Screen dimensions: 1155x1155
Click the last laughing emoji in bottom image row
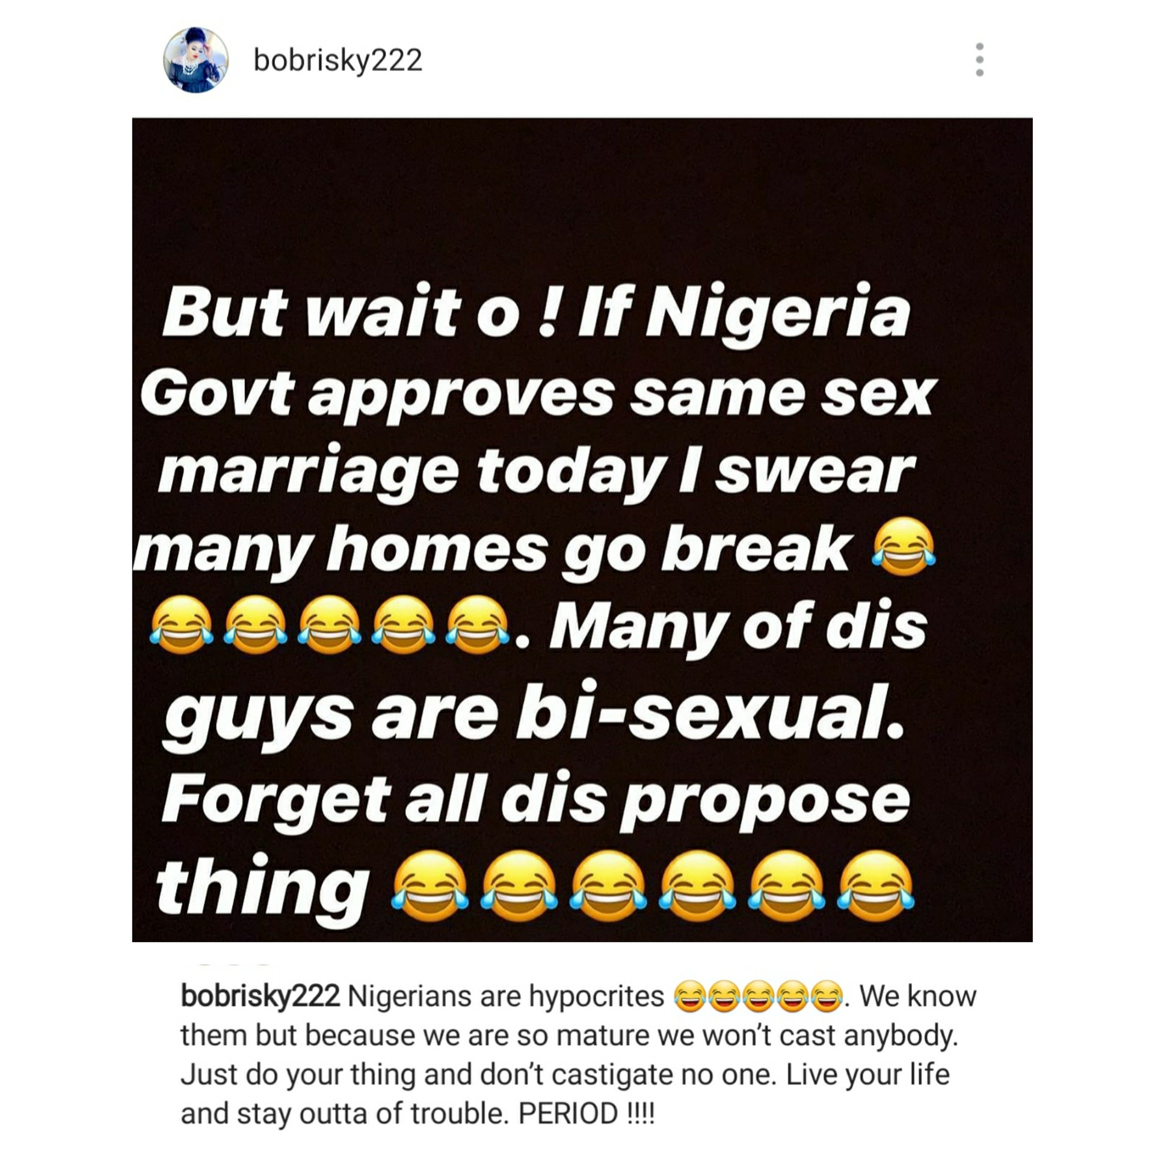(876, 887)
